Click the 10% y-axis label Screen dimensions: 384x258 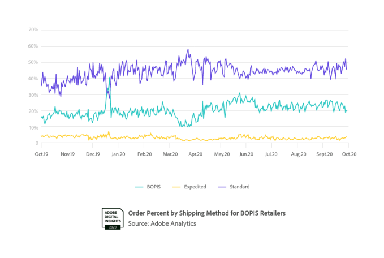click(33, 127)
